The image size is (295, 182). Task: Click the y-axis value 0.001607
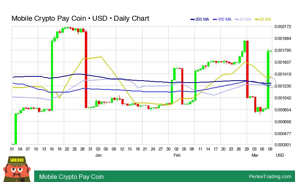coord(283,62)
